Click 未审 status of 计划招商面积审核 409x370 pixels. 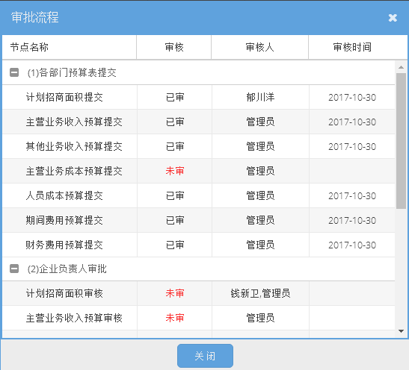[175, 293]
